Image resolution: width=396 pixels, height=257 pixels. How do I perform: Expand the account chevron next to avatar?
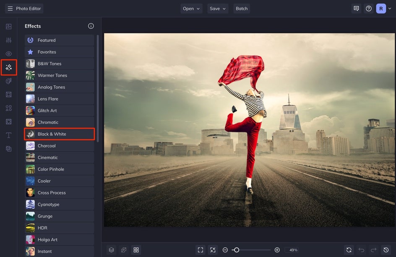[x=390, y=8]
